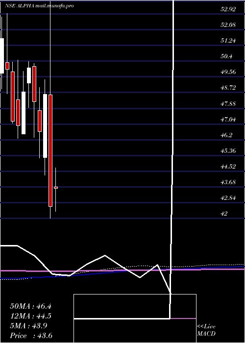The width and height of the screenshot is (245, 343).
Task: Click the first white candle at chart's left edge
Action: (2, 56)
